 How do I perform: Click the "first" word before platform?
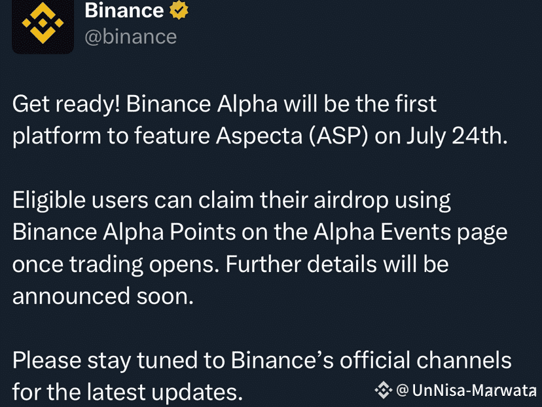pos(414,104)
